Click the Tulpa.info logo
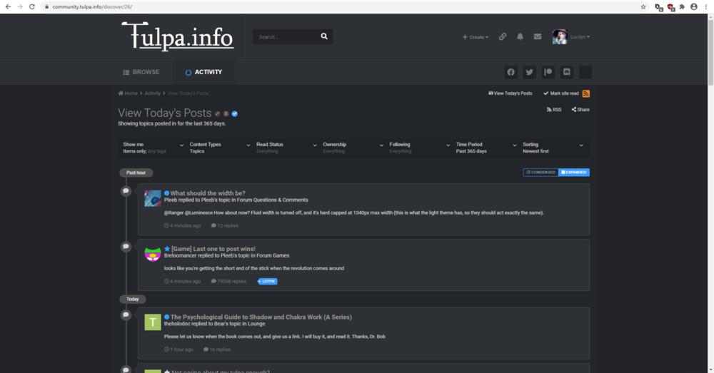This screenshot has width=714, height=373. coord(178,36)
